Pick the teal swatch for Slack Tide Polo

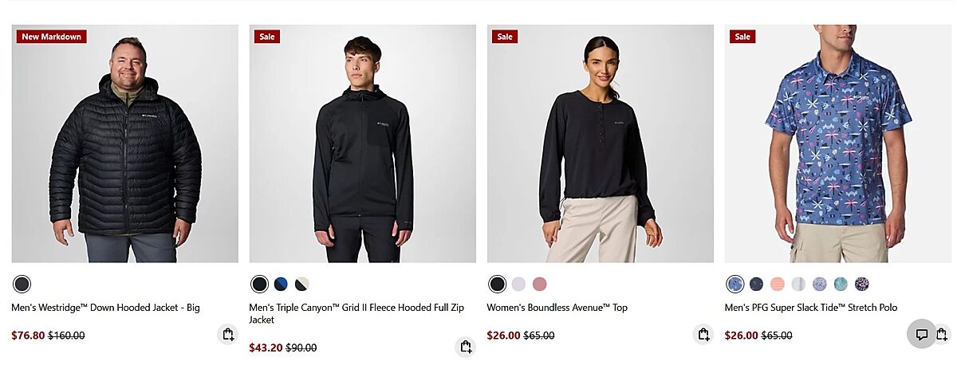click(x=841, y=284)
